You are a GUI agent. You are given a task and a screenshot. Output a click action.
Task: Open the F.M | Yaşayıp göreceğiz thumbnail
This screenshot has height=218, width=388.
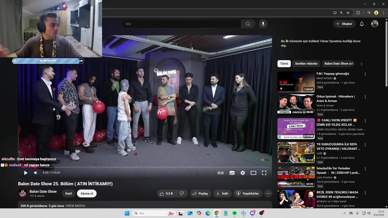coord(296,82)
